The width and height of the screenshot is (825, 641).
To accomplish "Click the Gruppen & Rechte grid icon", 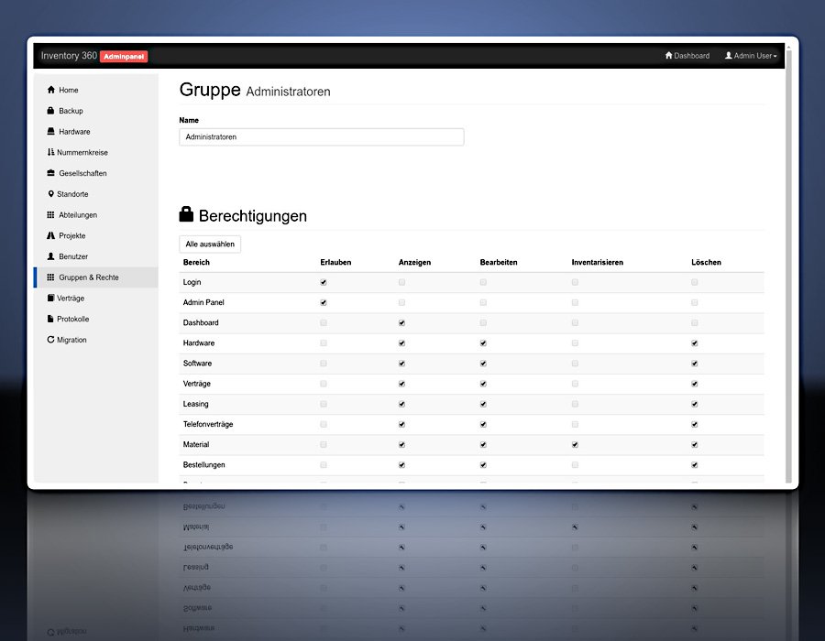I will [x=50, y=277].
